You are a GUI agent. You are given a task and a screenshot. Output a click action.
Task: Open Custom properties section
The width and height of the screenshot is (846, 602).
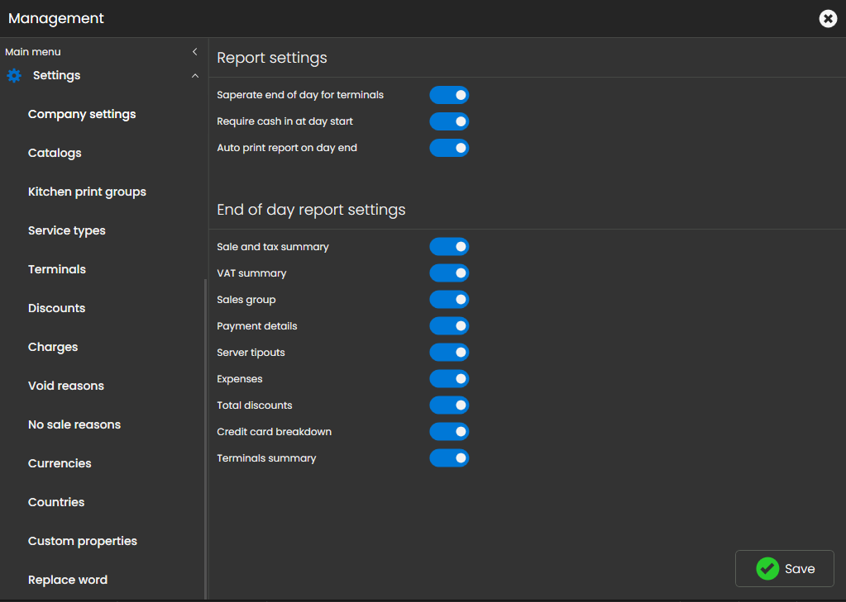(83, 541)
